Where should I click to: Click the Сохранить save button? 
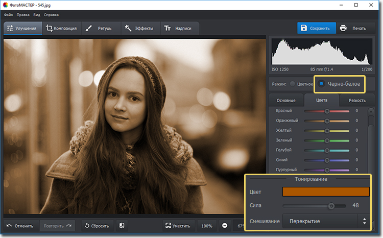pos(317,28)
